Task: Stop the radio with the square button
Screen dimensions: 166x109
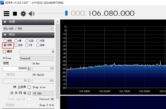Action: (15, 14)
